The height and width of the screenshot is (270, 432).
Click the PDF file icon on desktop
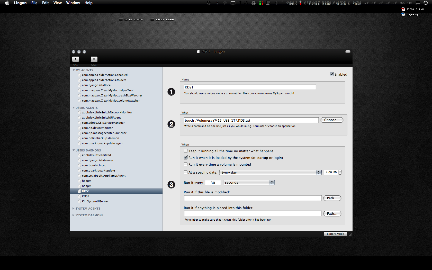tap(403, 9)
